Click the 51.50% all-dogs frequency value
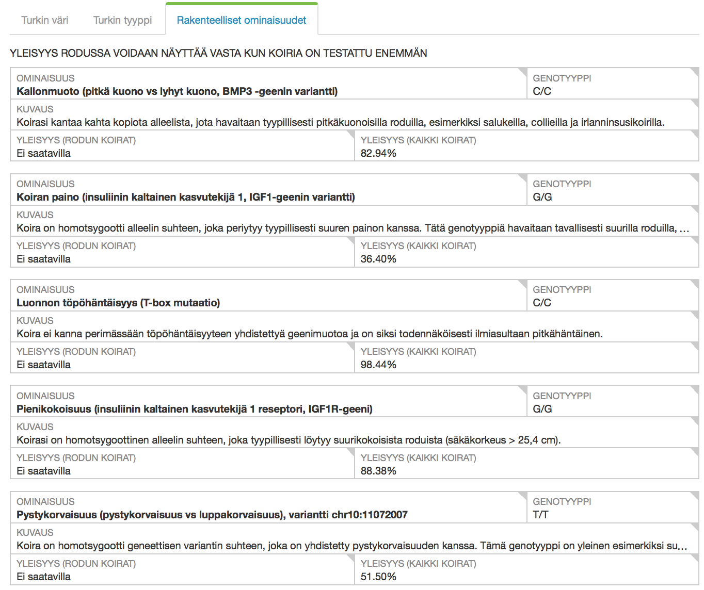 [378, 577]
